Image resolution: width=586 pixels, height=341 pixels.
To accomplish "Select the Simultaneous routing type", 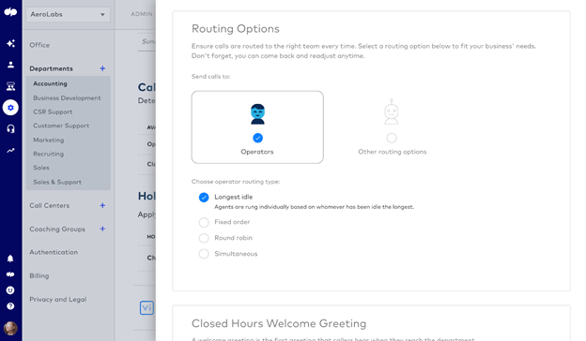I will [204, 254].
